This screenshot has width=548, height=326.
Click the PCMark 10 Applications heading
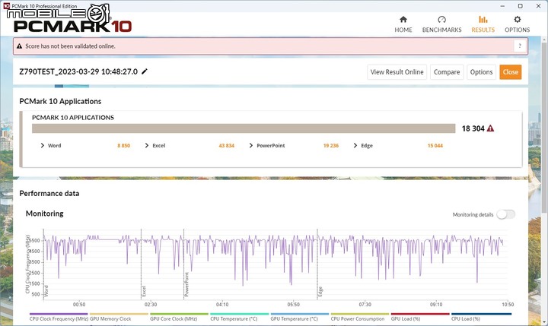60,101
